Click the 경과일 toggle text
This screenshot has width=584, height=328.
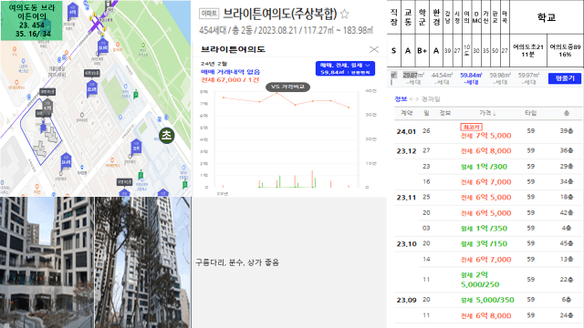pos(431,99)
